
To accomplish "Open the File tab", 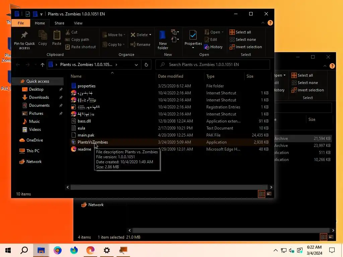I will pyautogui.click(x=21, y=23).
